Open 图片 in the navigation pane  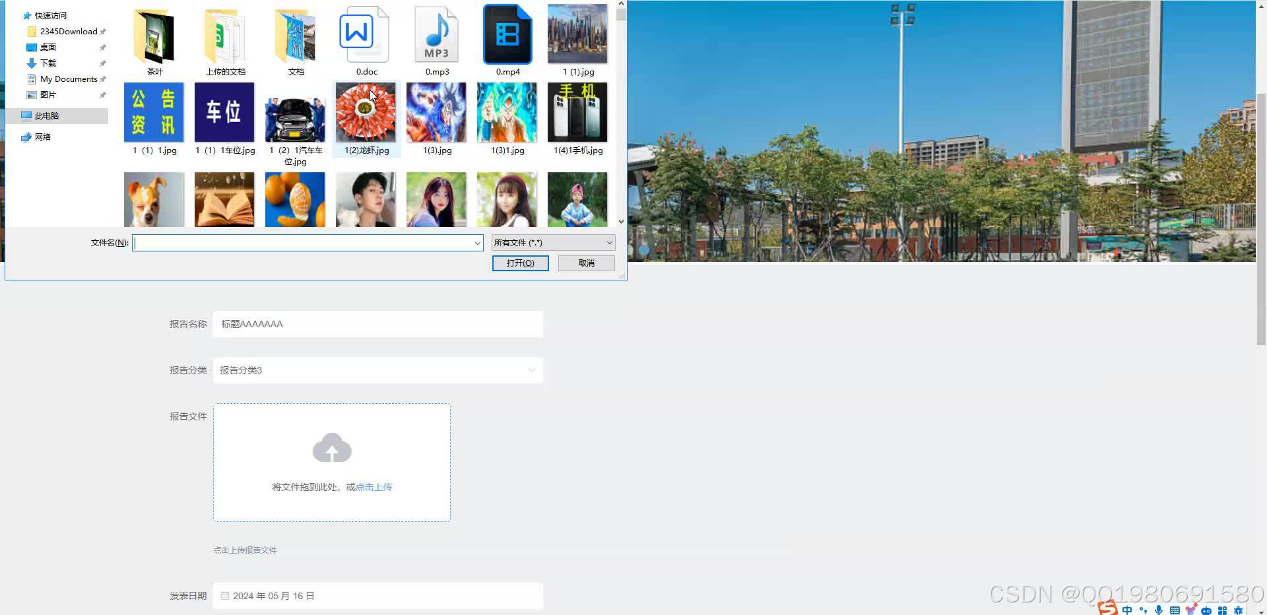point(48,94)
